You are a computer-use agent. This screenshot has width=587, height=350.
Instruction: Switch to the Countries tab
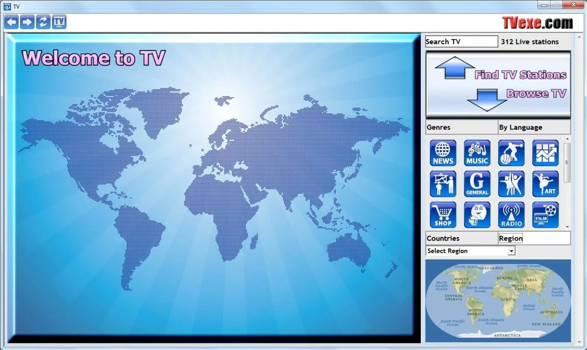tap(461, 238)
